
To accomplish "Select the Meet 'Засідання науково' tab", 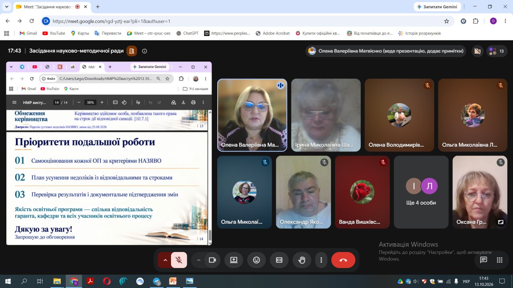I will point(48,7).
